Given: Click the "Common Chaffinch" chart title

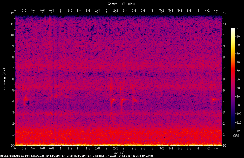Looking at the screenshot, I should pos(122,4).
